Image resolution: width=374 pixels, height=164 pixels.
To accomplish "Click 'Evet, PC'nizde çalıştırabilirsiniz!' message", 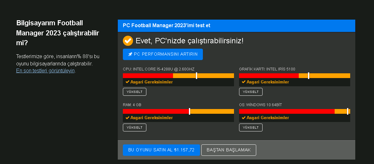I will (190, 41).
